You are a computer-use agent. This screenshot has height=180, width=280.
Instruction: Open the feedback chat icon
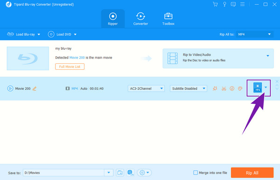(233, 4)
